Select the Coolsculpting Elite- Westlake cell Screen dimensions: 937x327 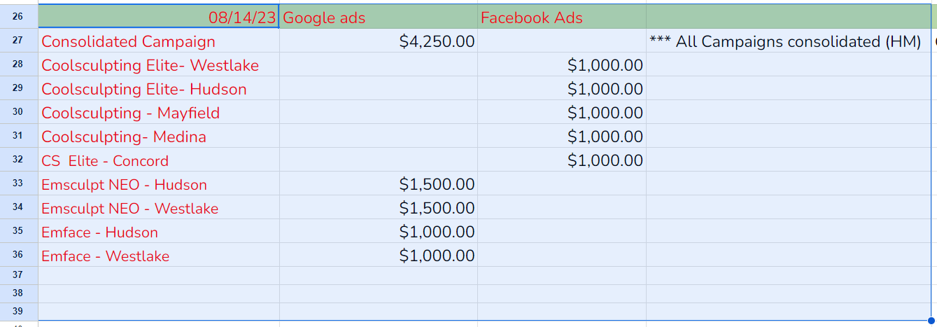point(159,65)
